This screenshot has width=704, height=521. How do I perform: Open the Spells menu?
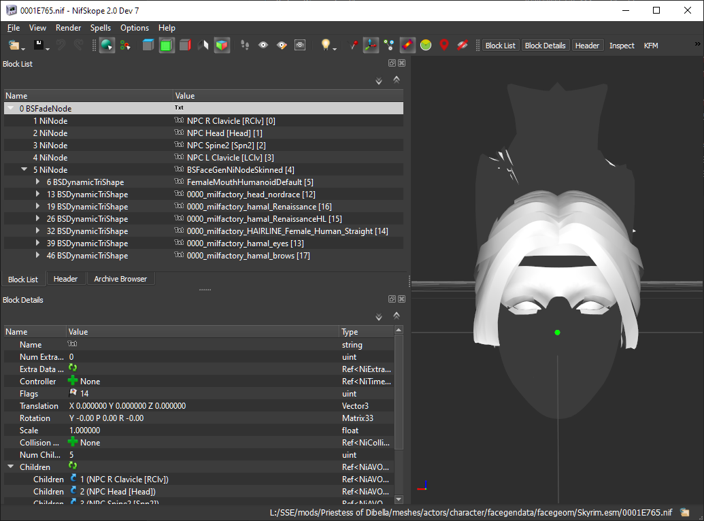click(x=100, y=28)
